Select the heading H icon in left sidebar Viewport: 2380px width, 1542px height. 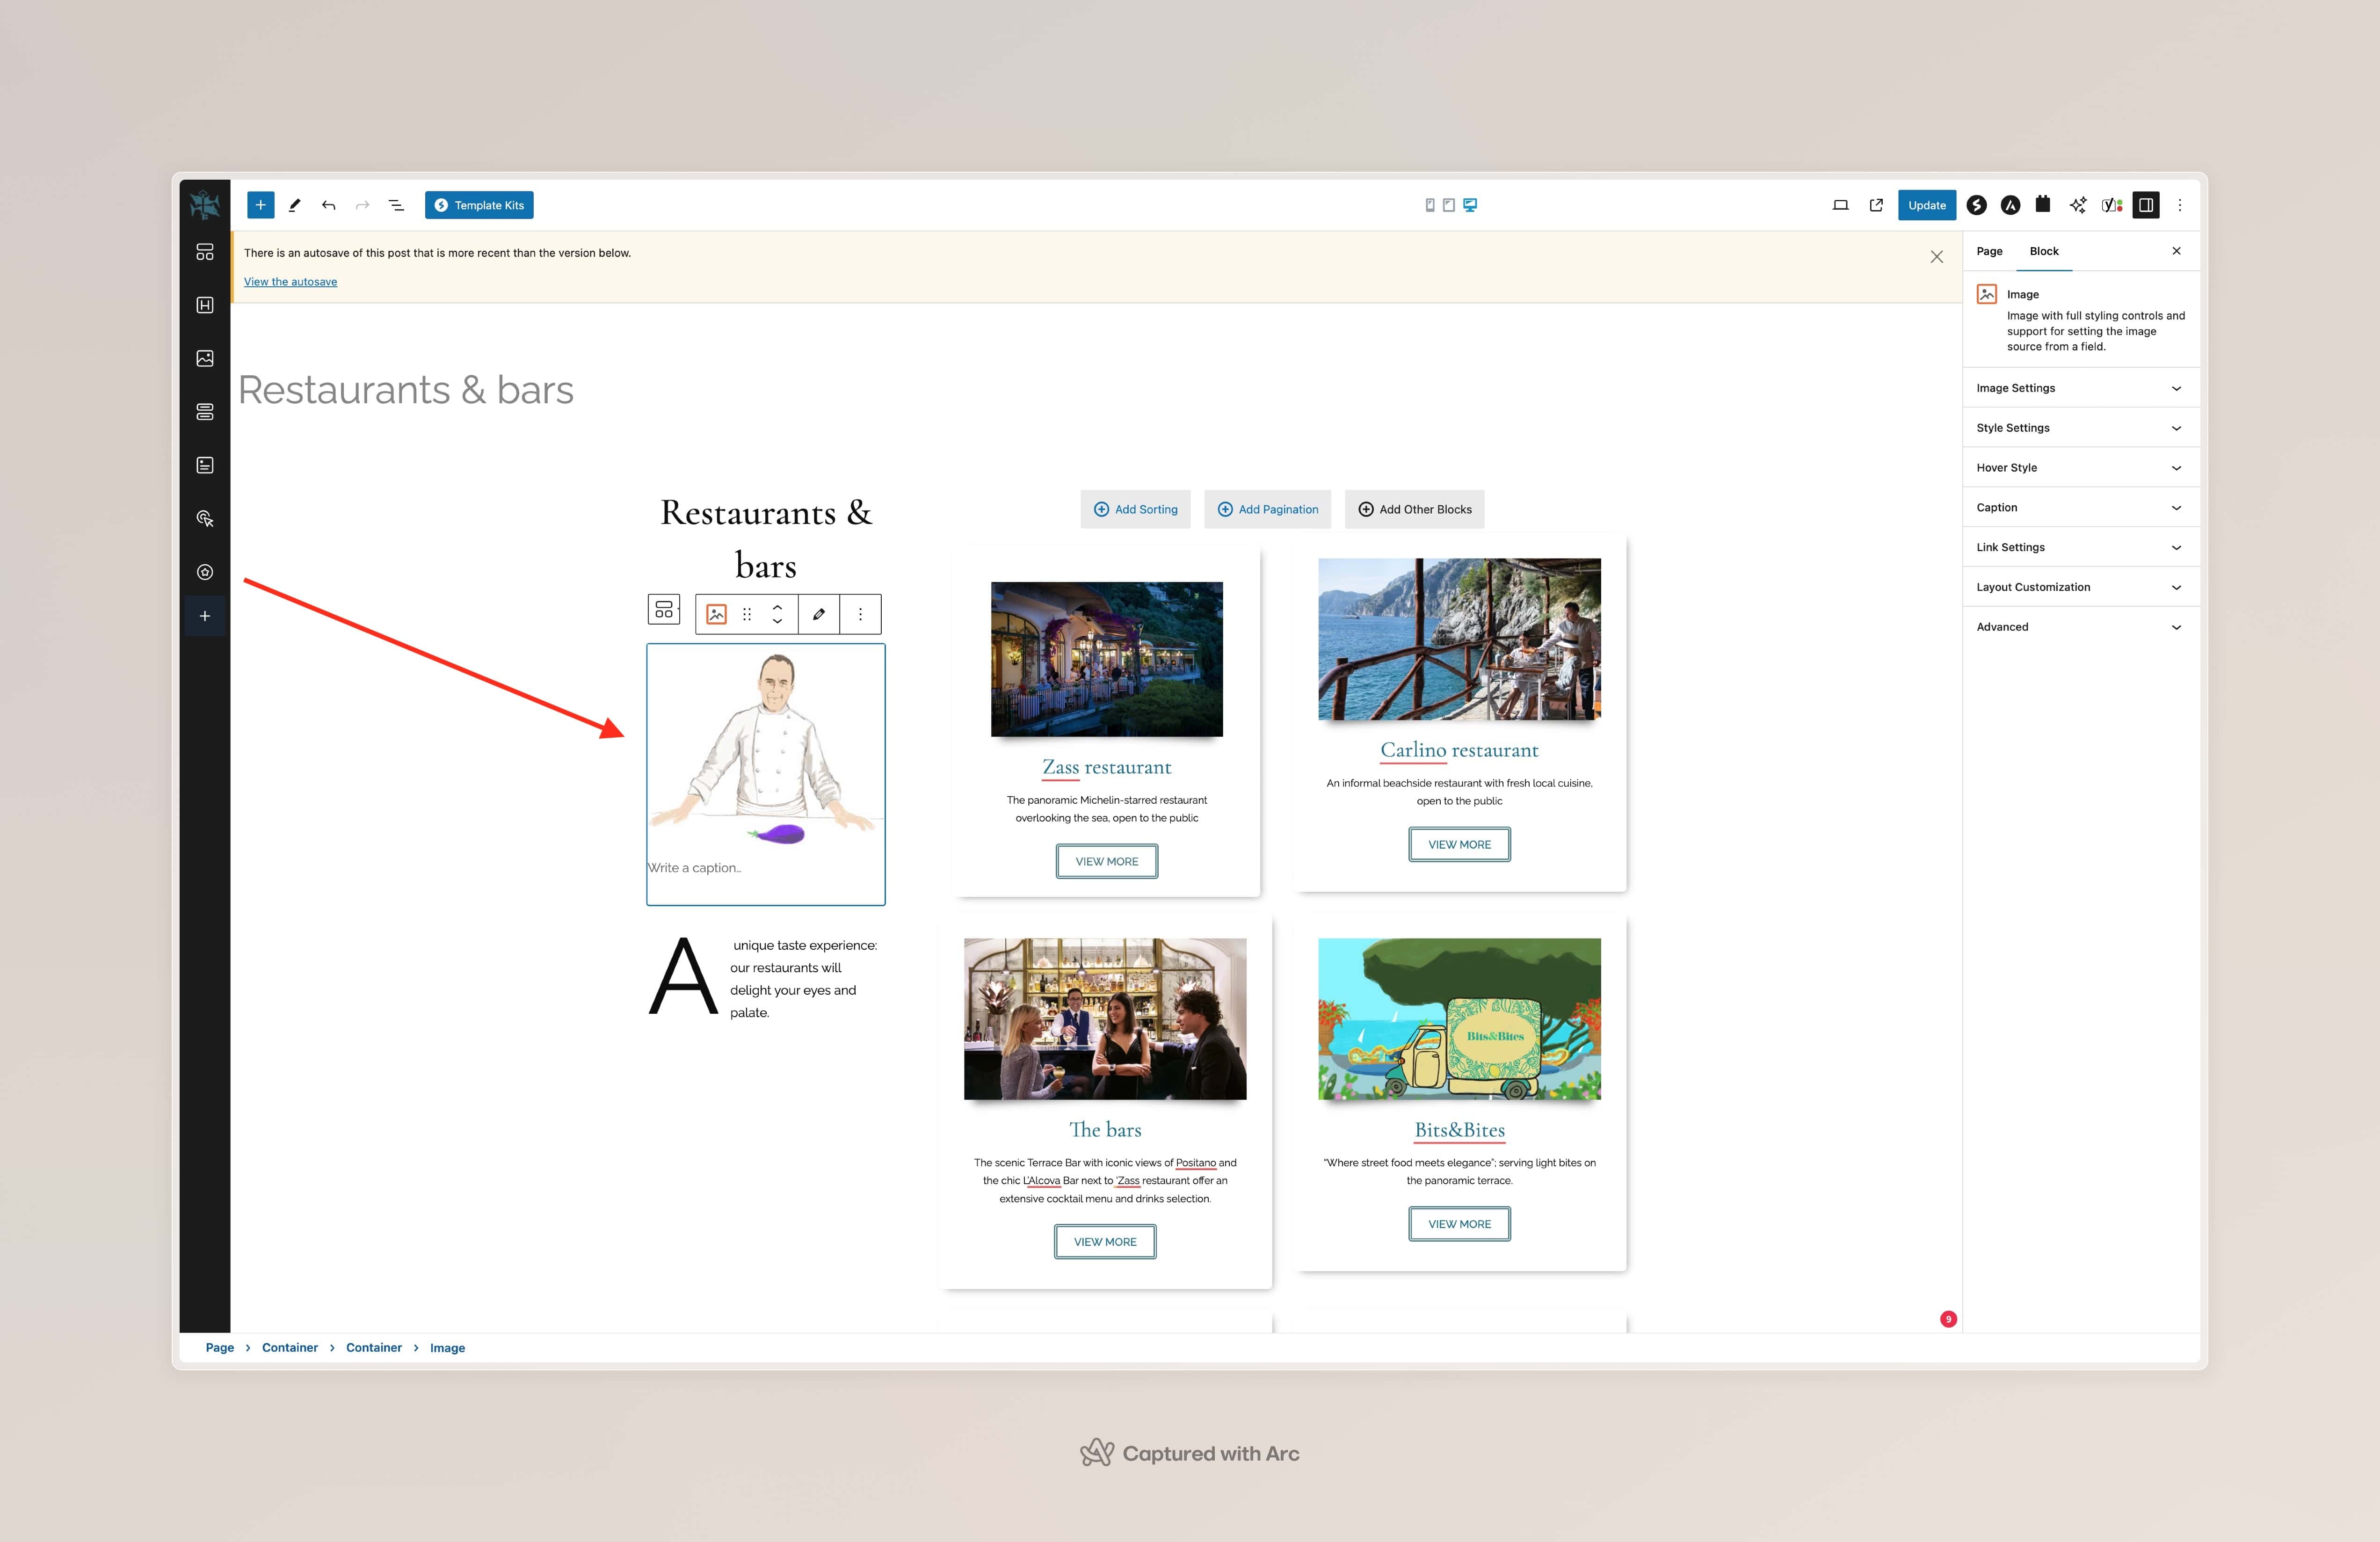point(205,305)
